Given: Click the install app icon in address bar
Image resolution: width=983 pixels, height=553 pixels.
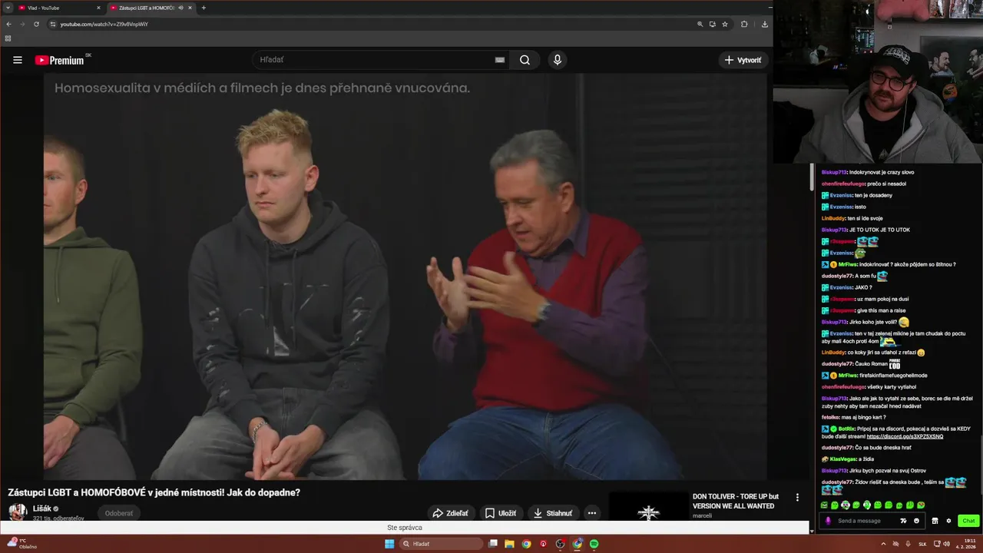Looking at the screenshot, I should [712, 24].
